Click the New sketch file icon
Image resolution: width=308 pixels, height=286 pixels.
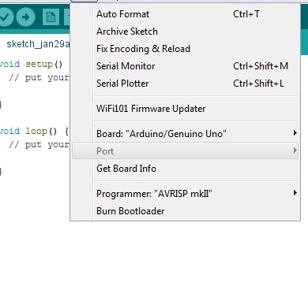[51, 17]
